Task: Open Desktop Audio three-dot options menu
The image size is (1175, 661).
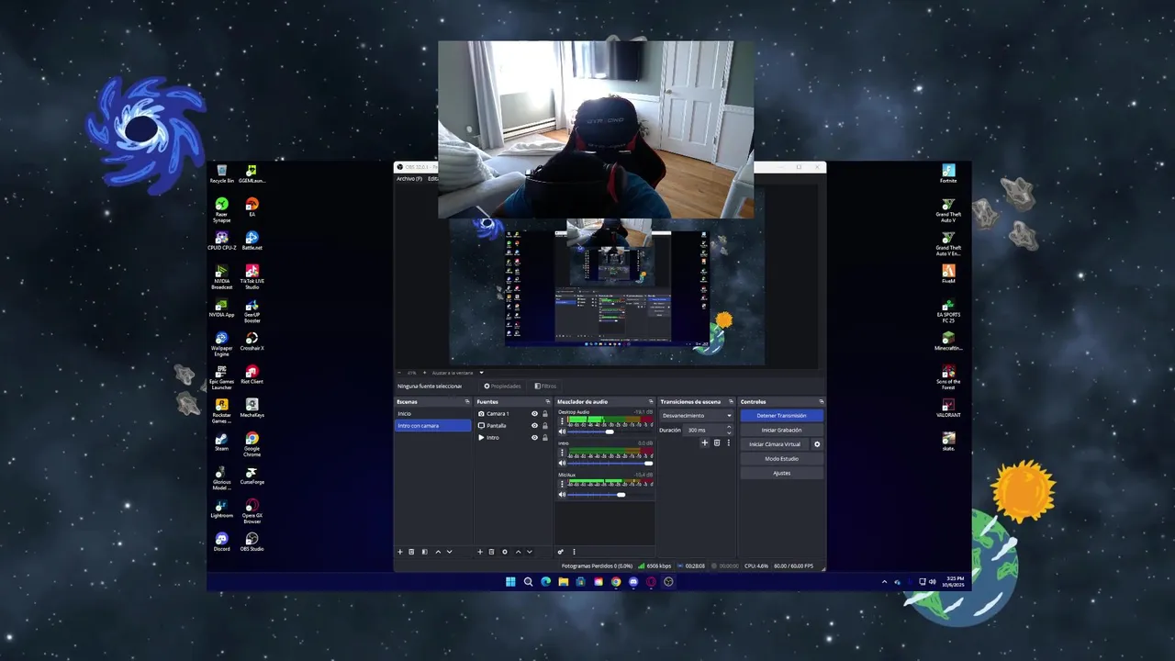Action: [563, 421]
